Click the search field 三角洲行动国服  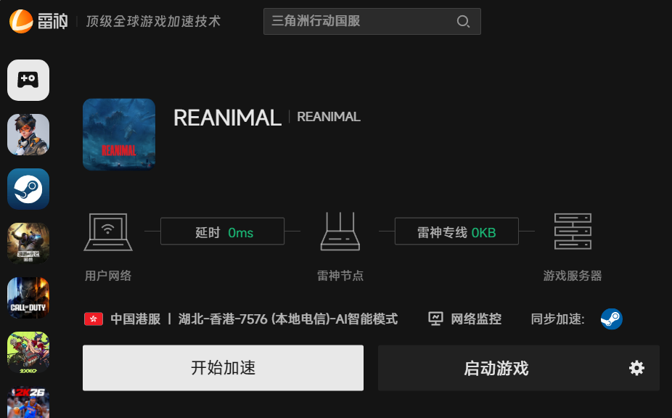click(x=372, y=22)
